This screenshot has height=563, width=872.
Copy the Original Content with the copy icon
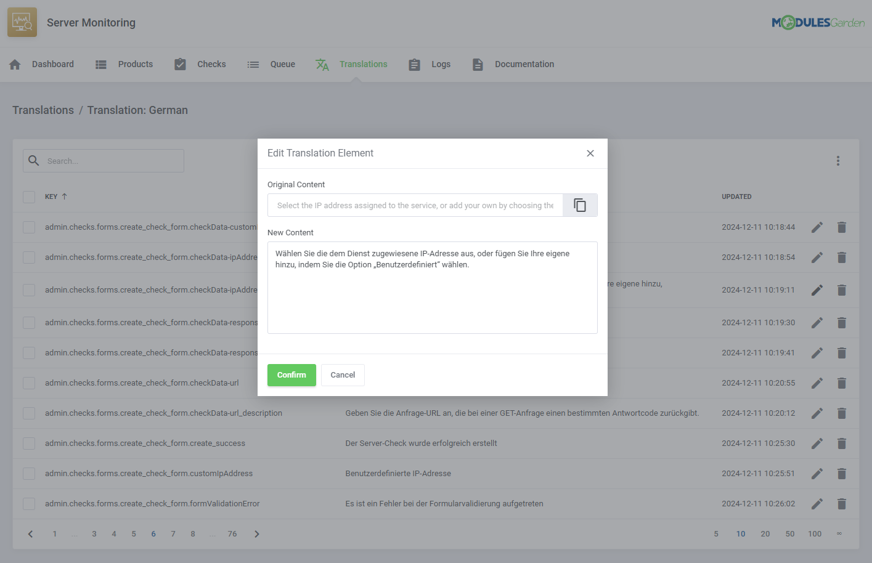click(x=579, y=205)
